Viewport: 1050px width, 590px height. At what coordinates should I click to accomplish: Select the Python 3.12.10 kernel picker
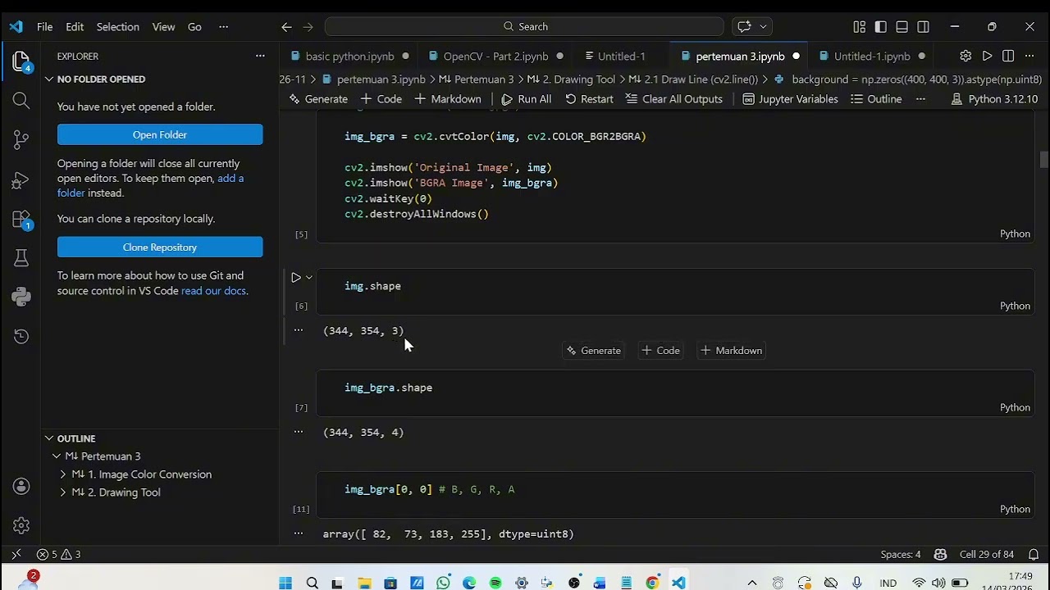[994, 99]
